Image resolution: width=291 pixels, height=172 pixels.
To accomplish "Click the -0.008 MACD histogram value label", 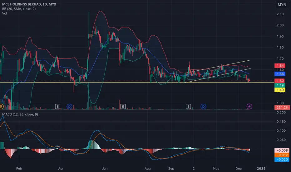I will (x=282, y=150).
